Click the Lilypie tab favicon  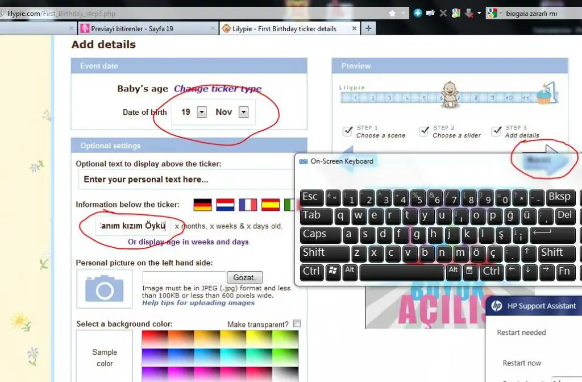coord(226,28)
